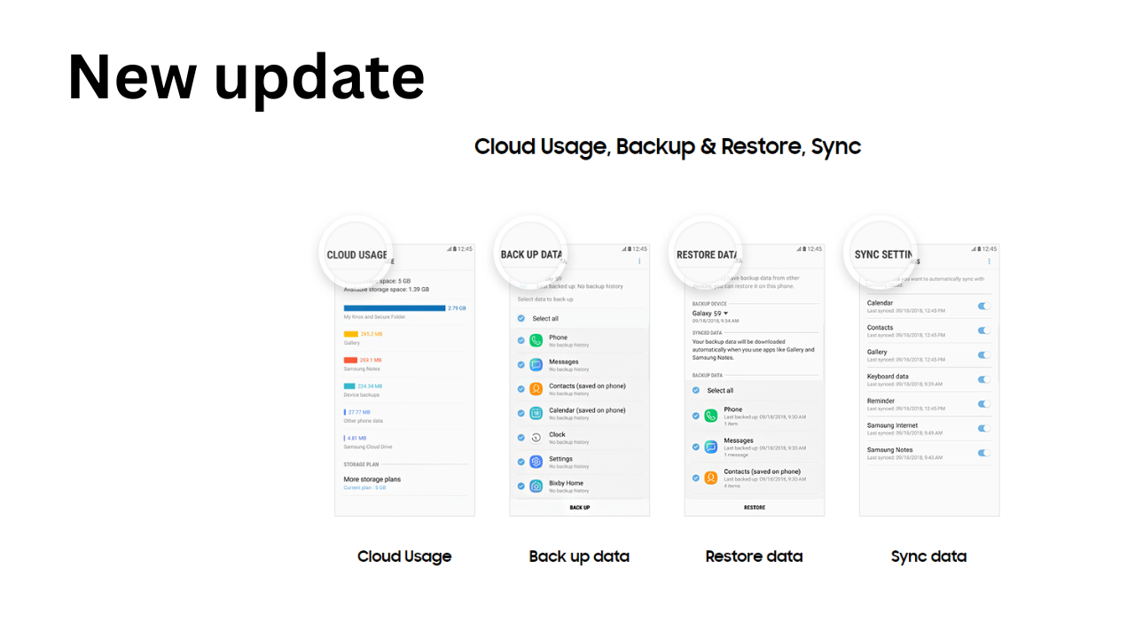
Task: Tap the Messages icon in Back Up Data list
Action: [536, 364]
